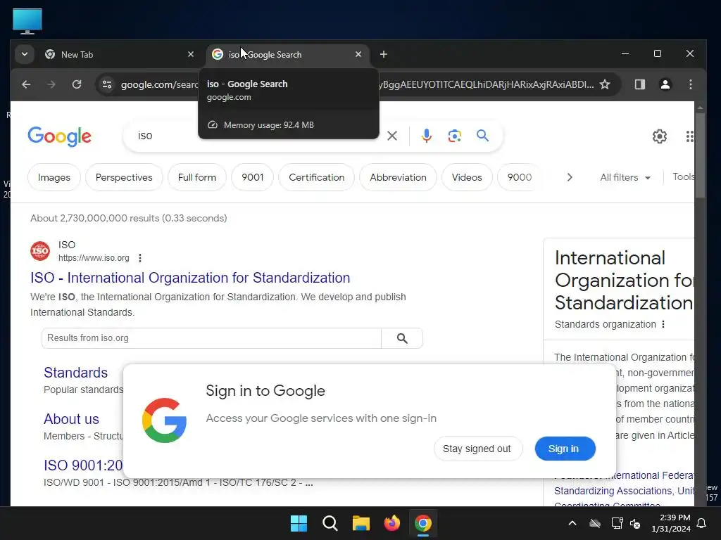
Task: Filter results by Perspectives
Action: pyautogui.click(x=124, y=177)
